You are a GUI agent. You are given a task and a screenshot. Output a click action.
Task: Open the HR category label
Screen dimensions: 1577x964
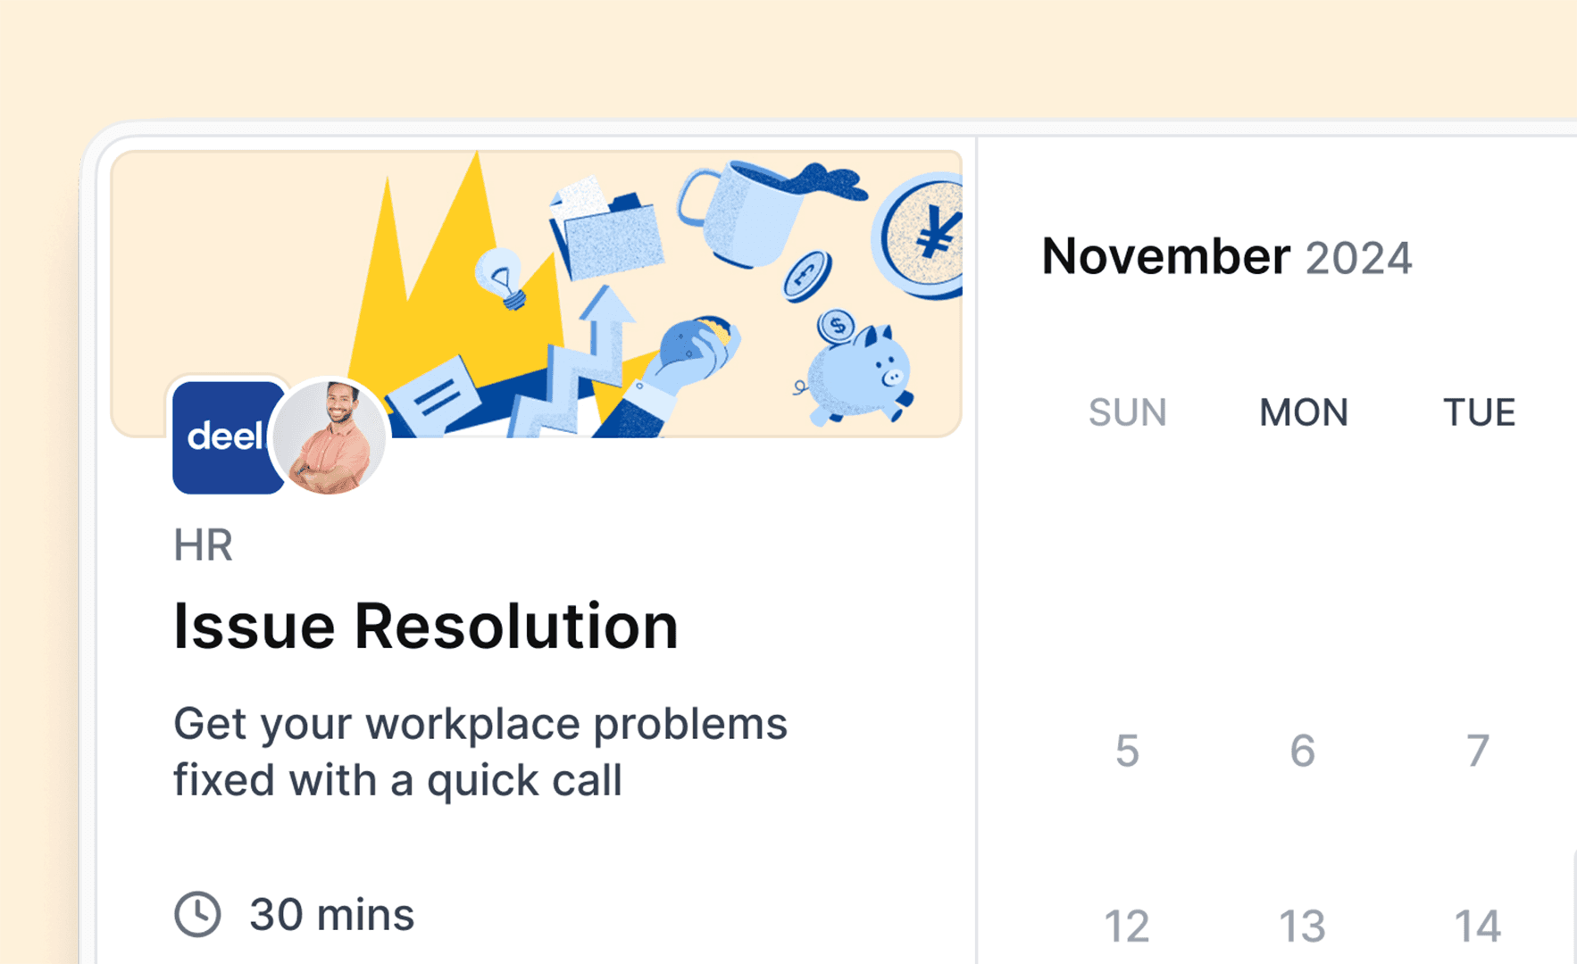(203, 544)
